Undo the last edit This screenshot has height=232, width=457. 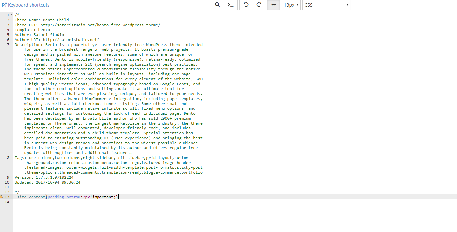point(246,5)
